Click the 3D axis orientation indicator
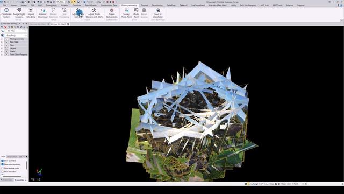 coord(39,172)
